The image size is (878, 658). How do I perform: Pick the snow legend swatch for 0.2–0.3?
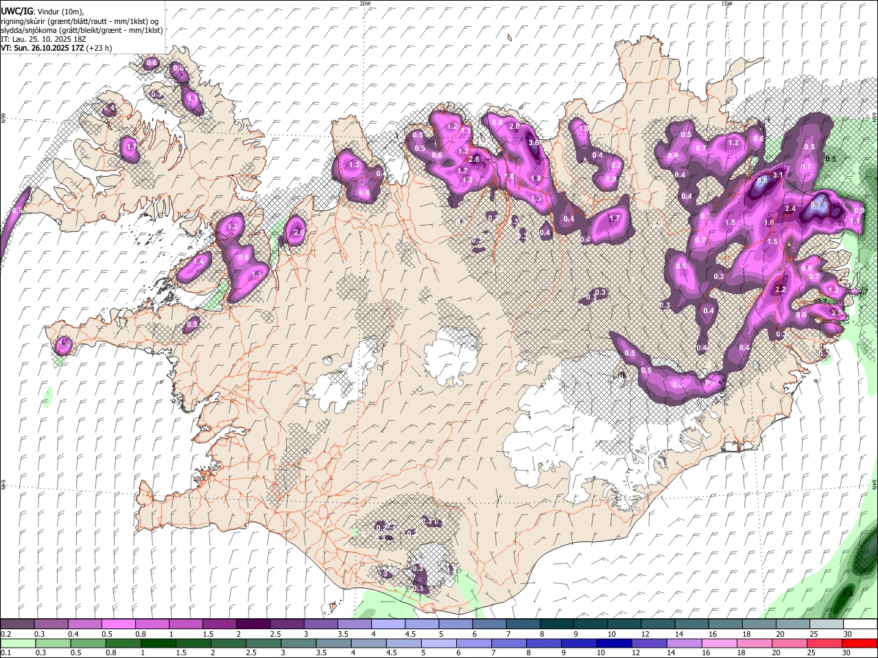[17, 624]
